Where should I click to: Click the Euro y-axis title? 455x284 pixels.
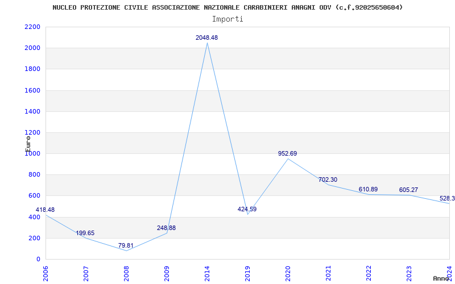28,144
